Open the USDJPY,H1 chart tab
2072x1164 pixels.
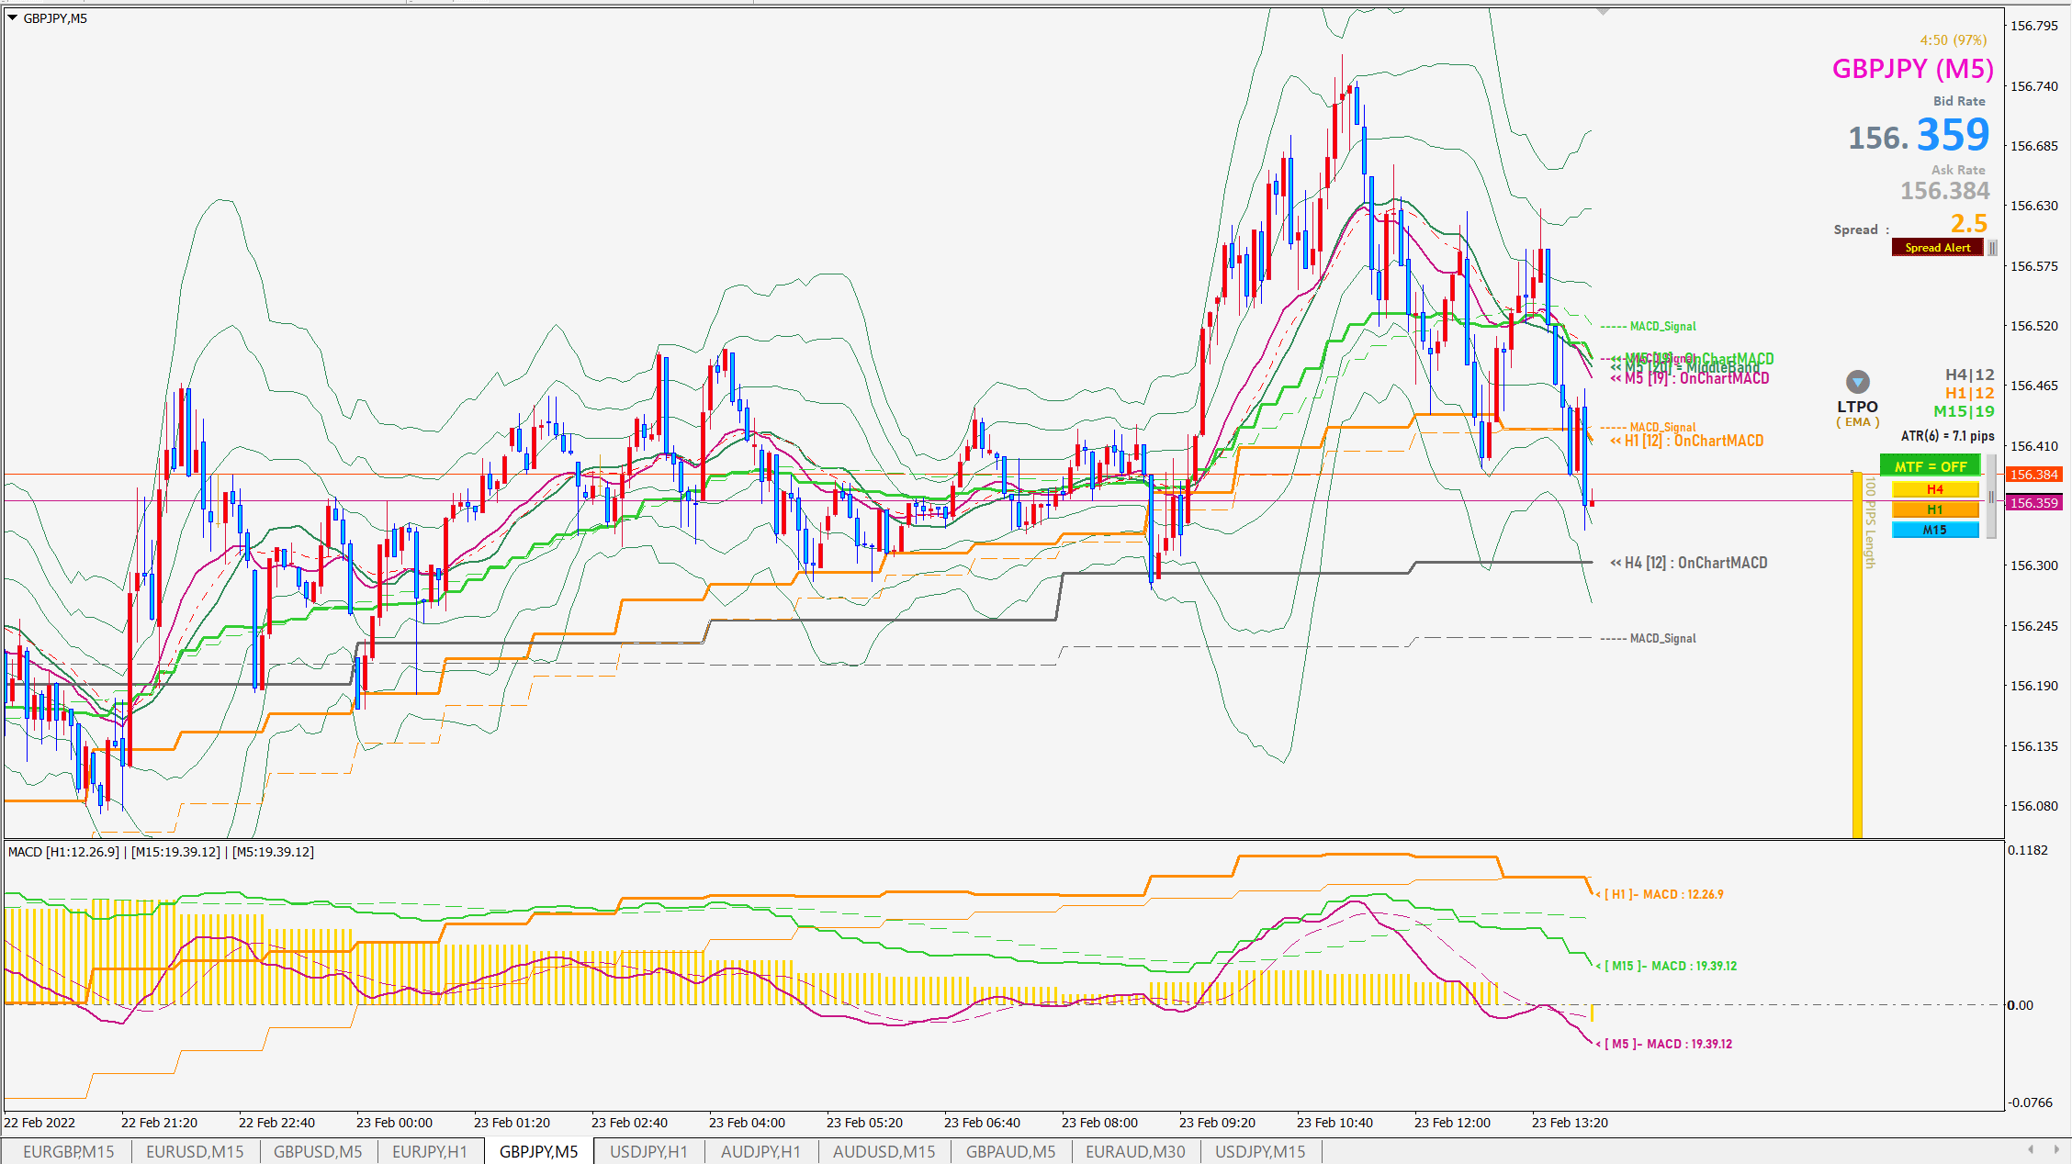point(648,1151)
